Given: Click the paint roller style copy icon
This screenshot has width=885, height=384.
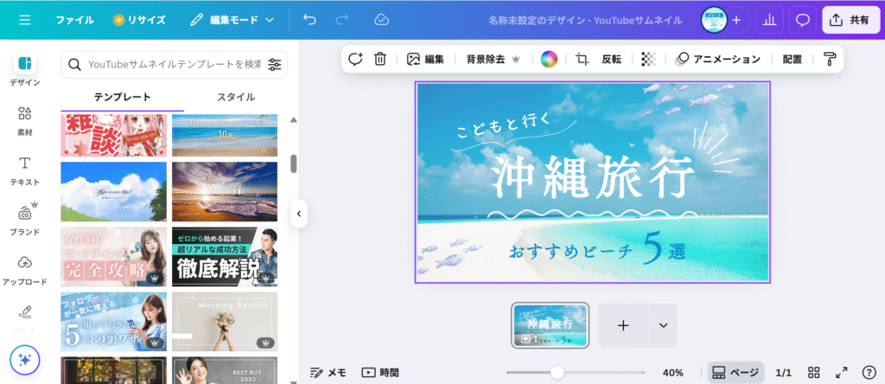Looking at the screenshot, I should pos(830,60).
